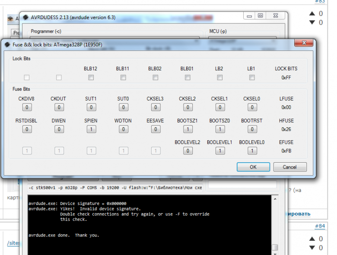337x255 pixels.
Task: Toggle the BODLEVEL1 fuse bit
Action: point(220,151)
